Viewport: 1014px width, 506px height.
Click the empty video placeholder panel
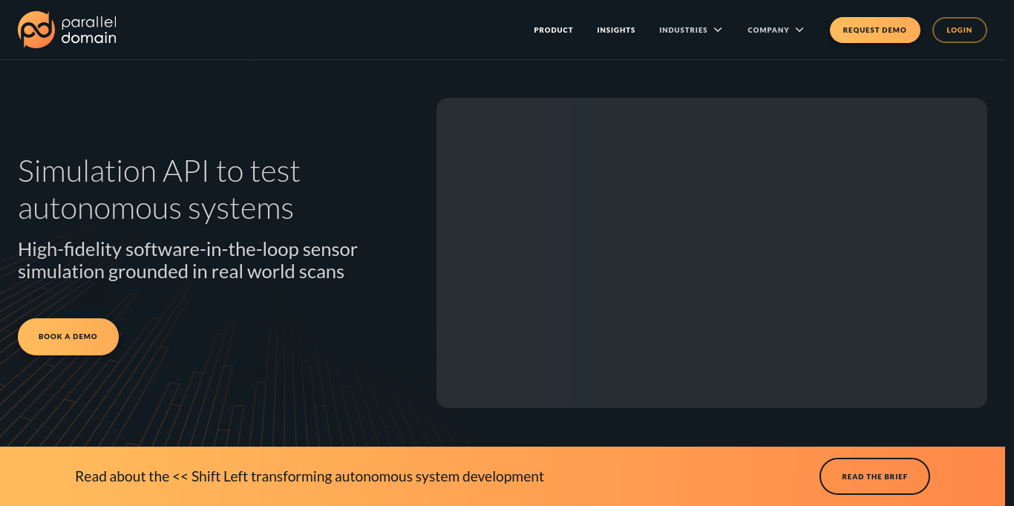pyautogui.click(x=711, y=253)
